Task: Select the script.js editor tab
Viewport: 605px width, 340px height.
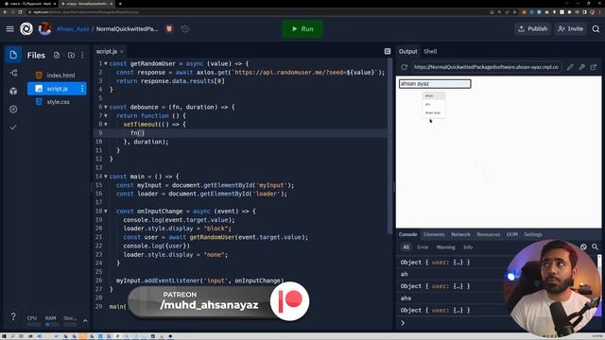Action: 107,51
